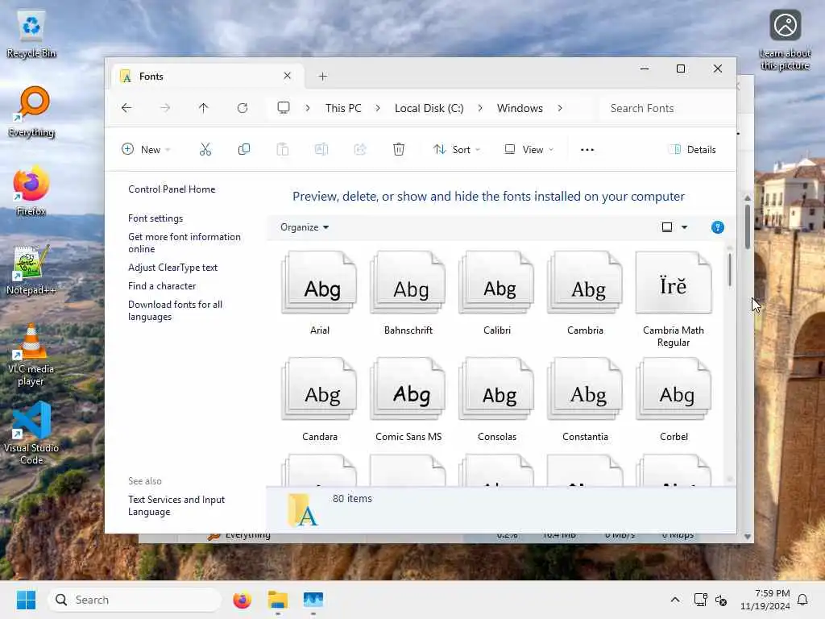This screenshot has height=619, width=825.
Task: Click the Search Fonts field
Action: tap(666, 108)
